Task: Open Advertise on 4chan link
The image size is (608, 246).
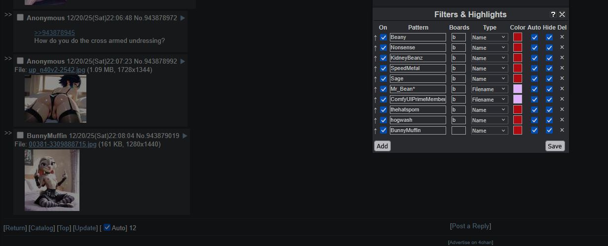Action: pos(470,243)
